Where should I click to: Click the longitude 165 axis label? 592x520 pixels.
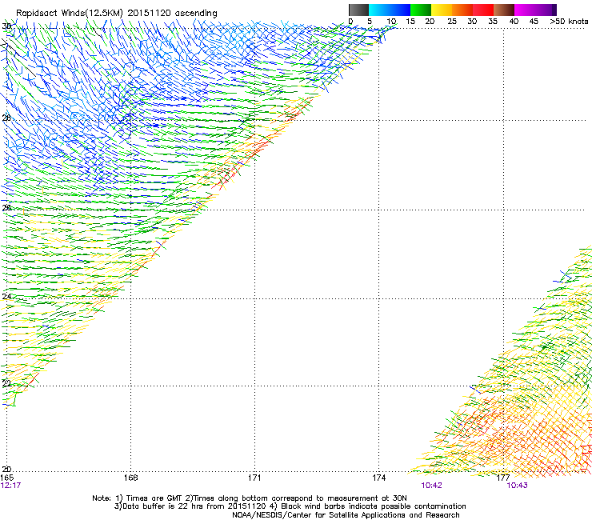coord(7,478)
